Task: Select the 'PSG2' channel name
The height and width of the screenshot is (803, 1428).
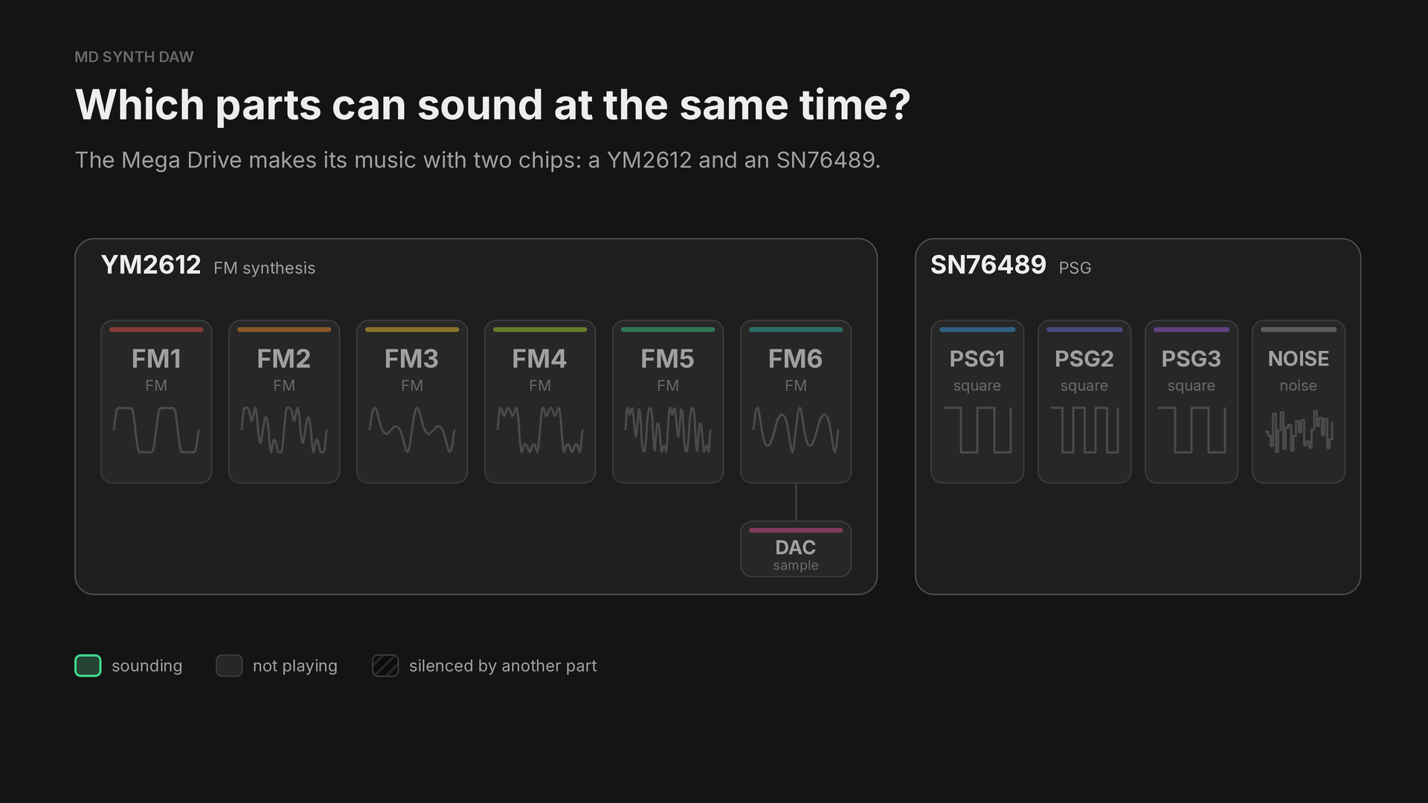Action: pos(1084,359)
